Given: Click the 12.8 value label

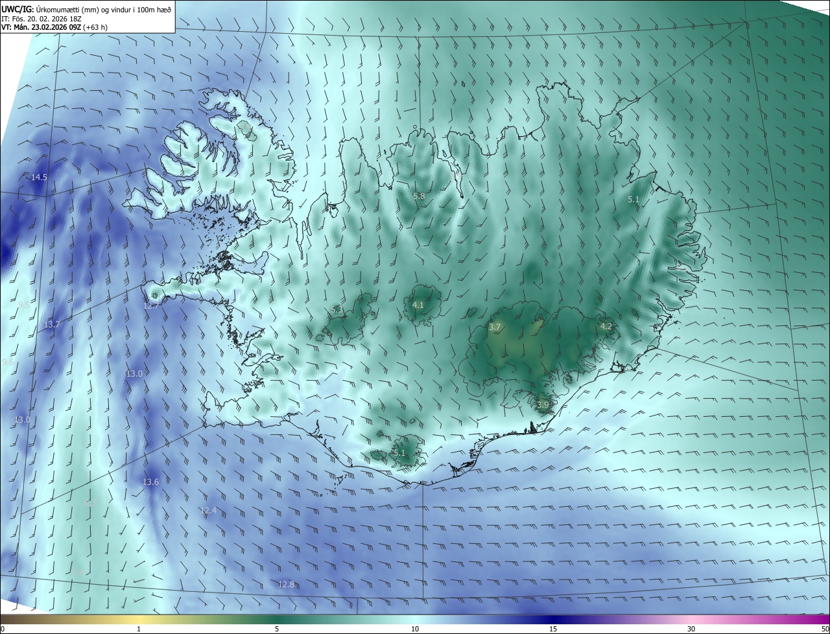Looking at the screenshot, I should [x=286, y=584].
